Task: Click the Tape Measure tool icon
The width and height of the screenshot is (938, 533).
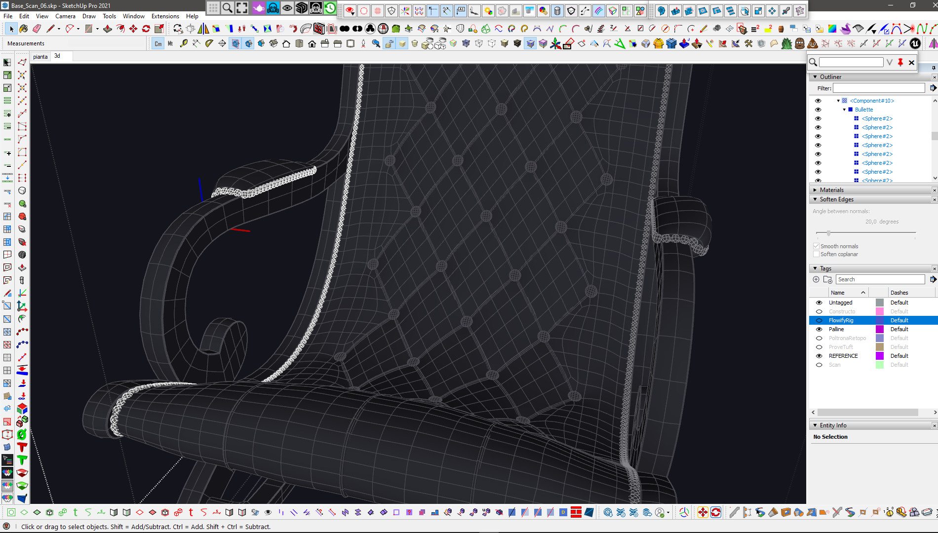Action: (x=184, y=43)
